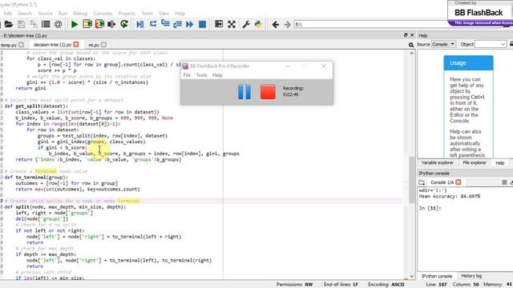Select the Console 1/A tab
The height and width of the screenshot is (288, 513).
(442, 182)
